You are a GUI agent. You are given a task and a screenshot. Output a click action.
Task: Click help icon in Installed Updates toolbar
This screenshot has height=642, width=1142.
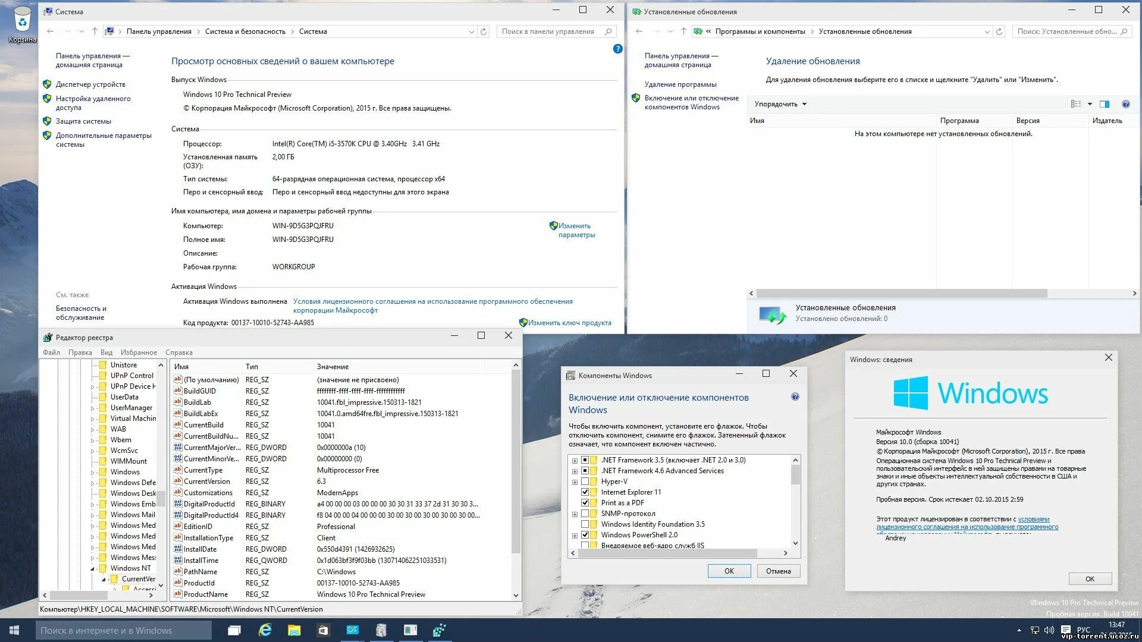coord(1125,104)
